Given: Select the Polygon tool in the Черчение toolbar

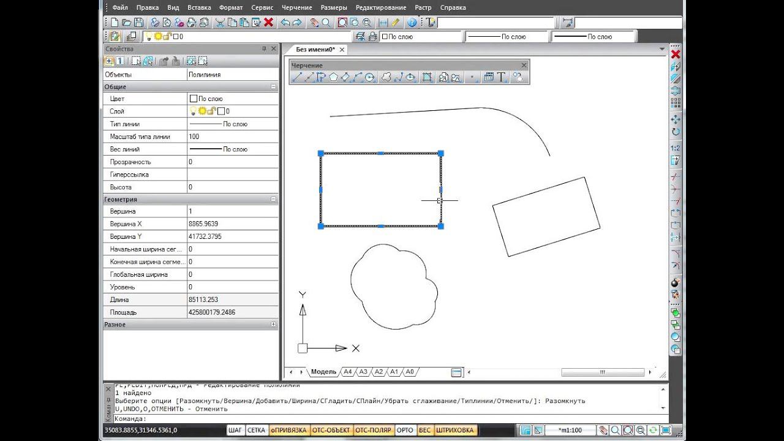Looking at the screenshot, I should [333, 77].
